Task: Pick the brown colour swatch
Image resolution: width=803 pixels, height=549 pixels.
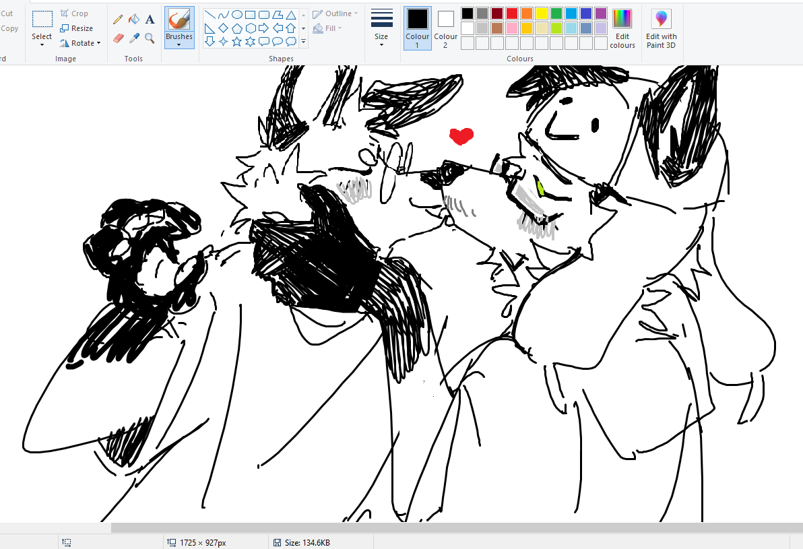Action: (x=496, y=28)
